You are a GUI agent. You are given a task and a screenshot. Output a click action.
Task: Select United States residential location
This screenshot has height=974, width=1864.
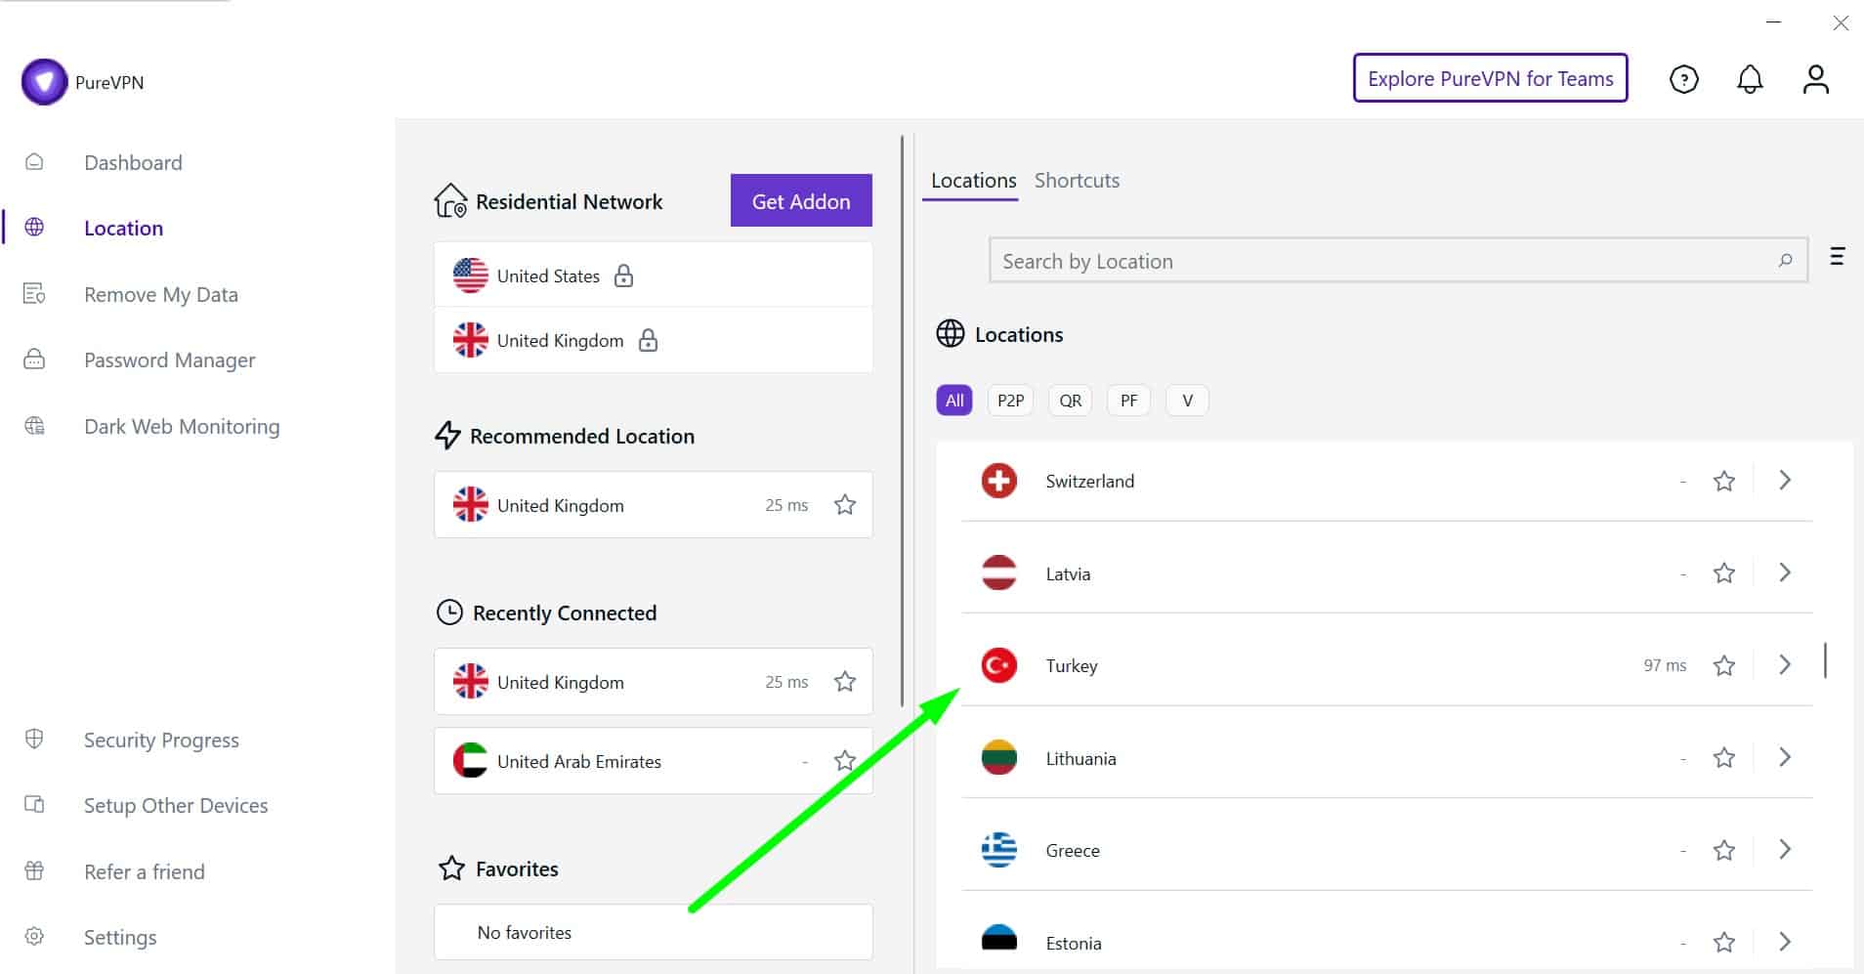(653, 275)
